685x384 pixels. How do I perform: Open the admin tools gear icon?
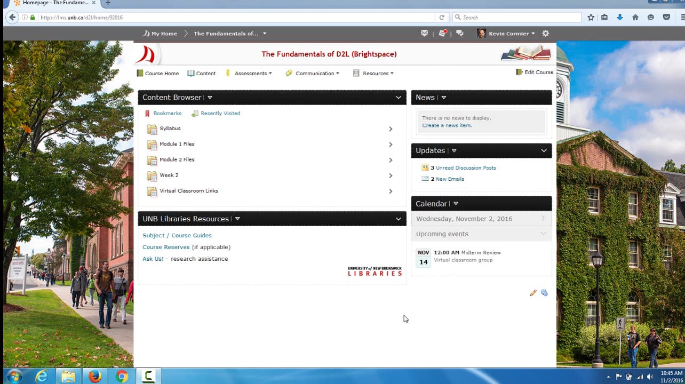coord(545,33)
